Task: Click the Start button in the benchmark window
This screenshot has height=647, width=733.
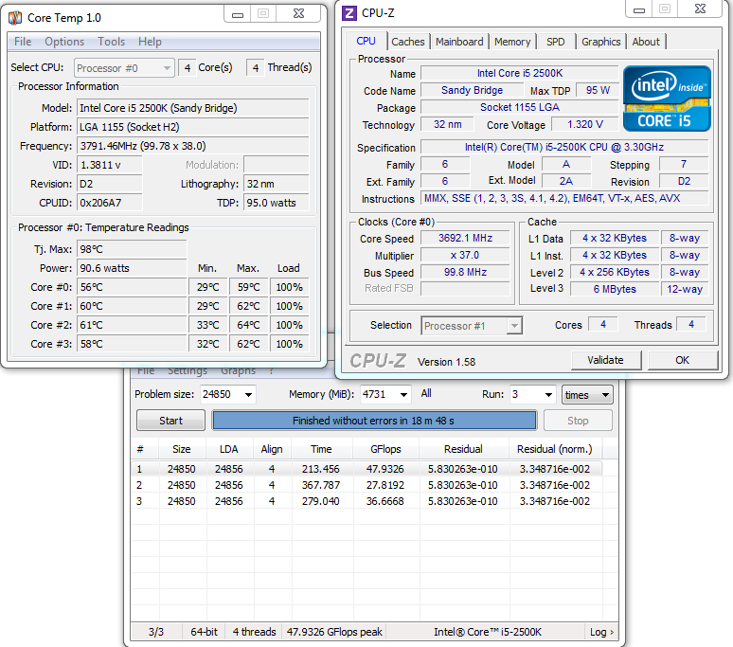Action: [170, 421]
